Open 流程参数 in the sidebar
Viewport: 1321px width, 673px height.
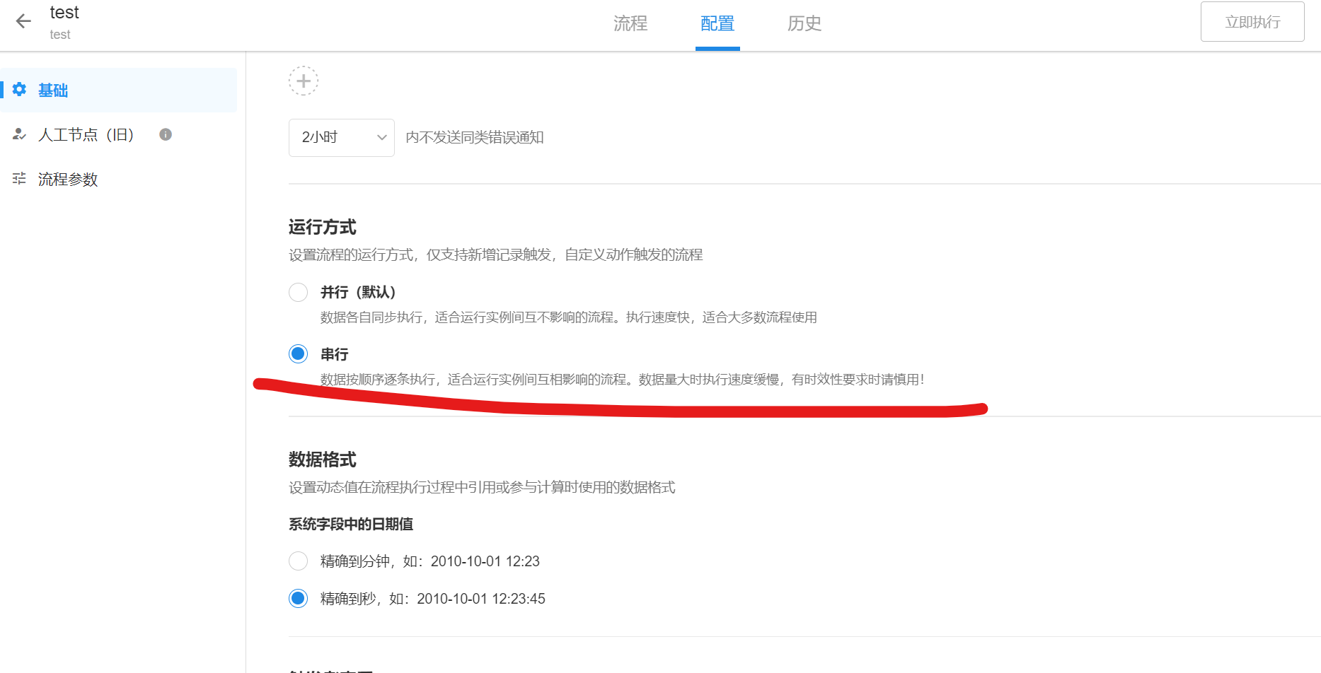tap(68, 180)
